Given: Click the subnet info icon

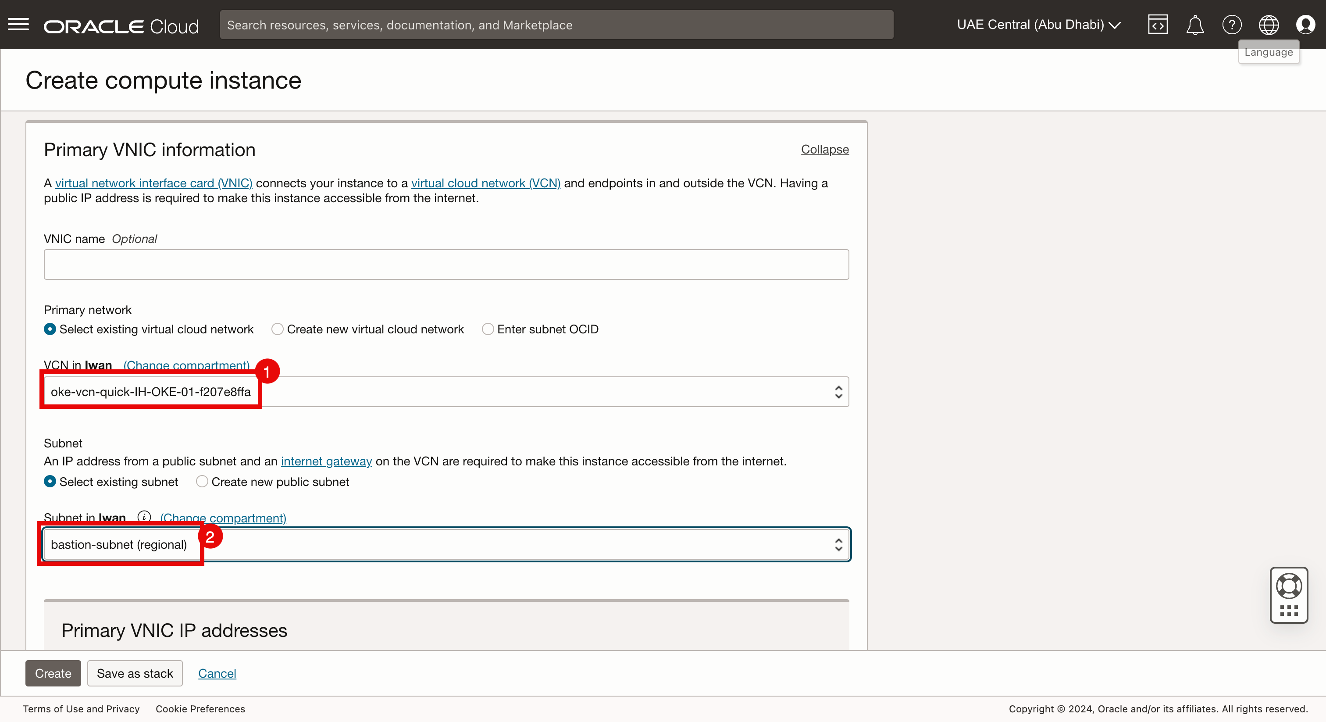Looking at the screenshot, I should coord(144,517).
